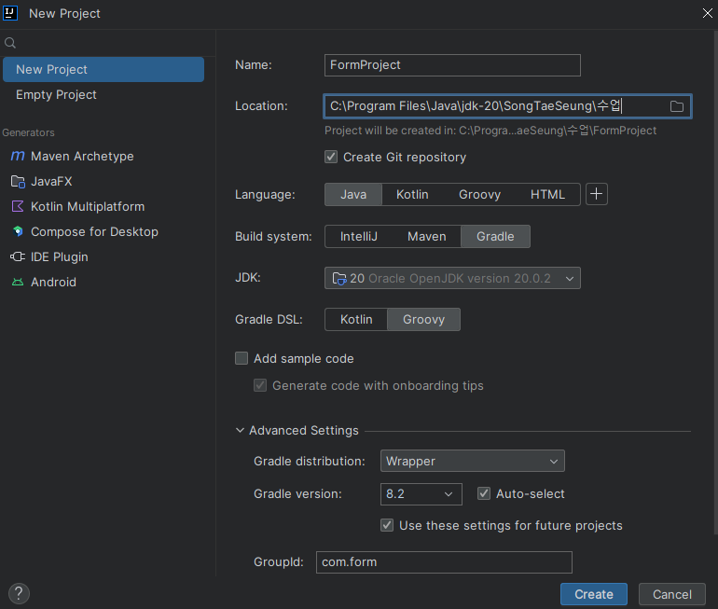Select HTML language option
The width and height of the screenshot is (718, 609).
547,195
